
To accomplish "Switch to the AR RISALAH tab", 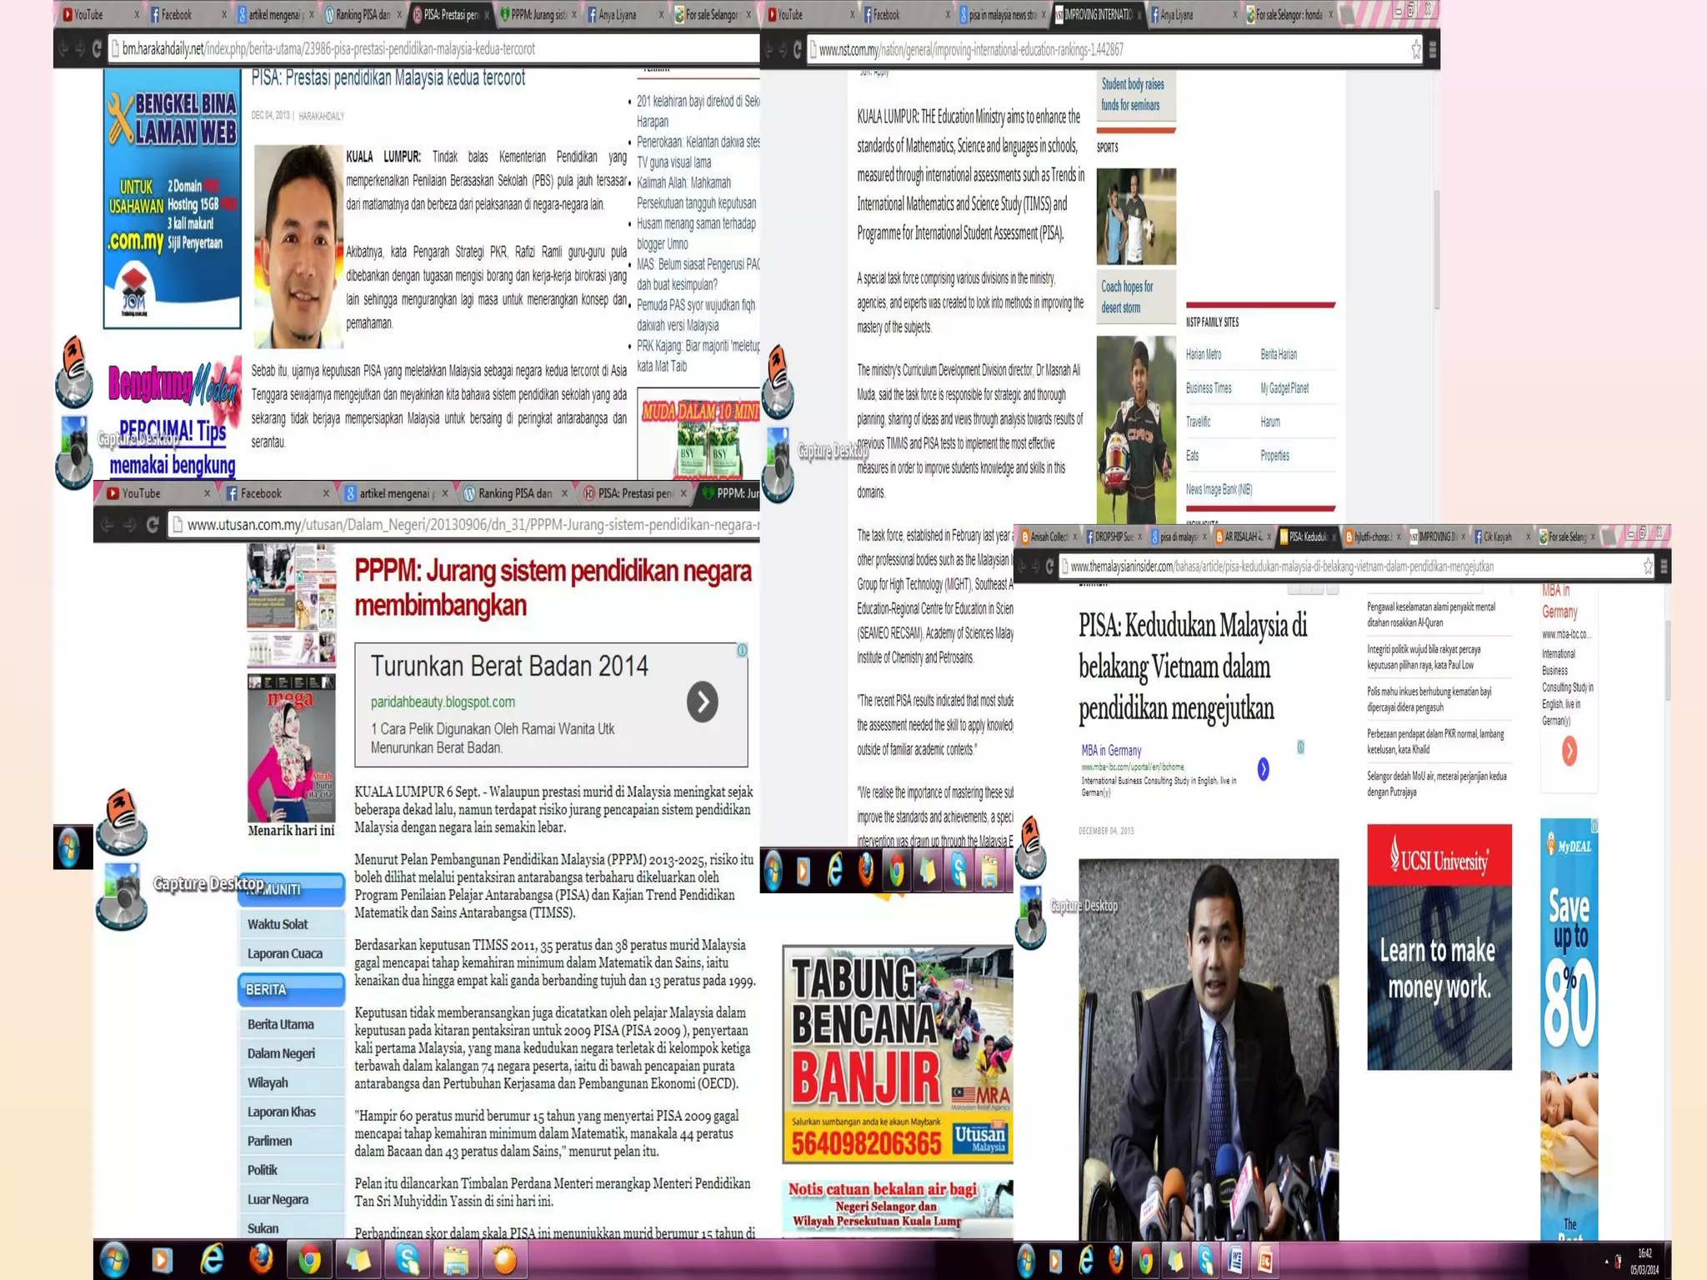I will pyautogui.click(x=1242, y=537).
